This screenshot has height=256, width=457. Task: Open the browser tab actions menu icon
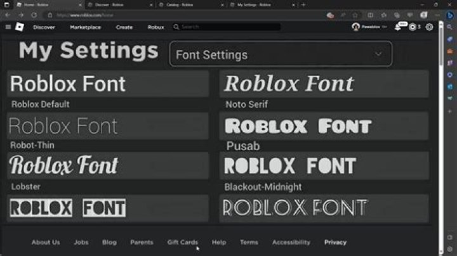6,4
